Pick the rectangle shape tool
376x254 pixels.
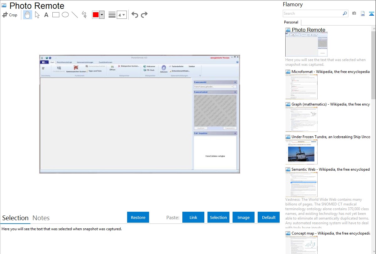pos(56,15)
